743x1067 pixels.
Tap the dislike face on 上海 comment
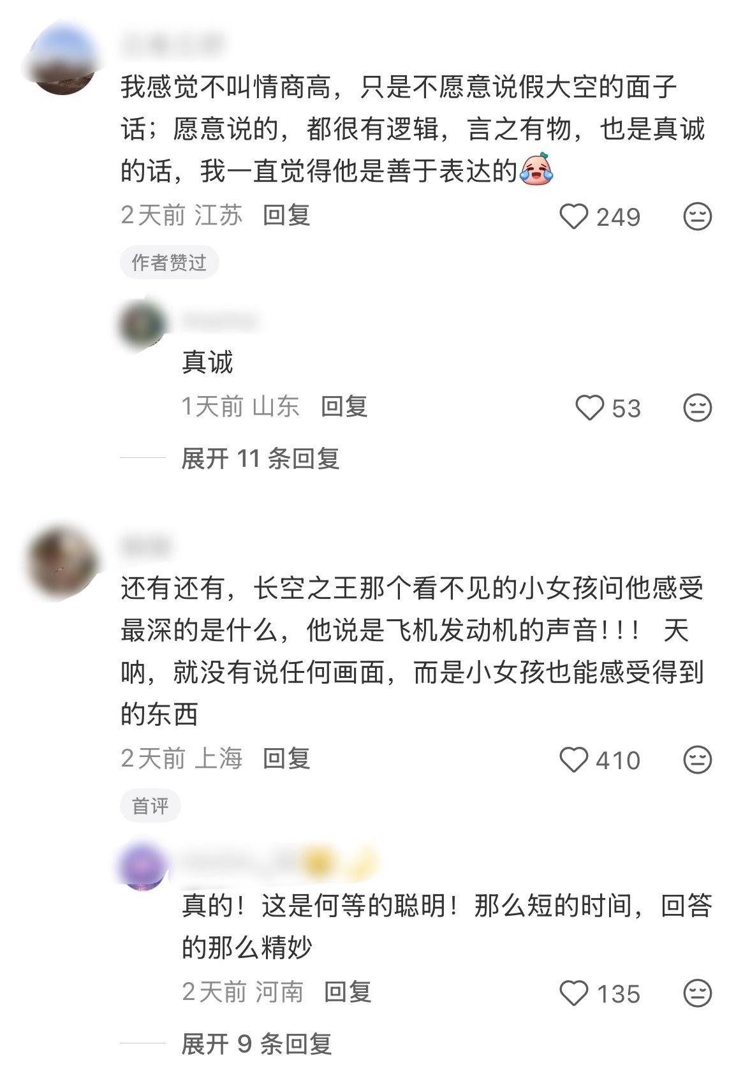click(697, 760)
